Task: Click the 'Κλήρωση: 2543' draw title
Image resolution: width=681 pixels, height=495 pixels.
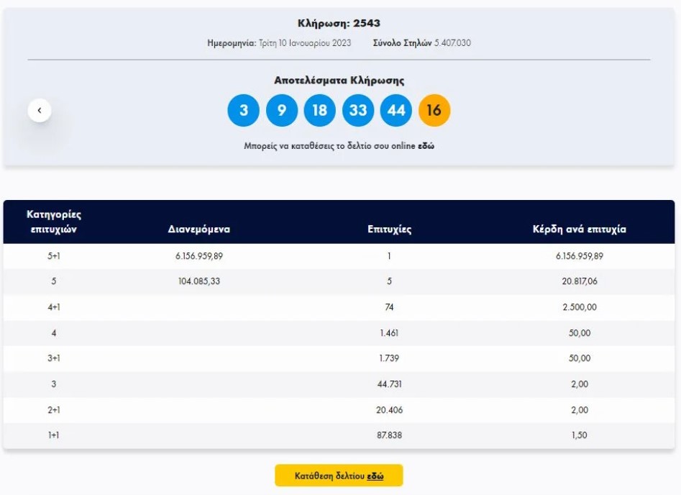Action: pyautogui.click(x=339, y=24)
